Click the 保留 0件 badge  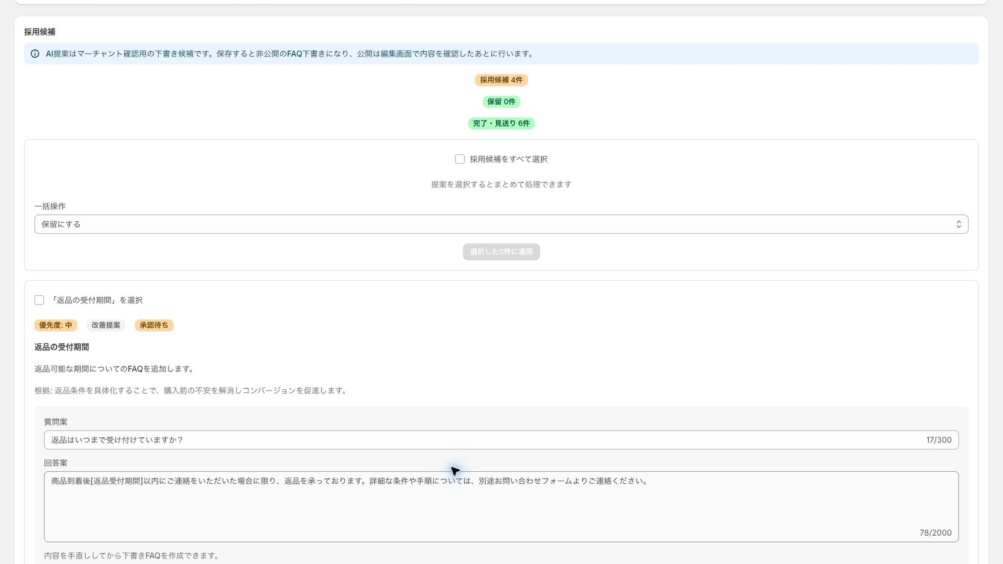click(501, 102)
